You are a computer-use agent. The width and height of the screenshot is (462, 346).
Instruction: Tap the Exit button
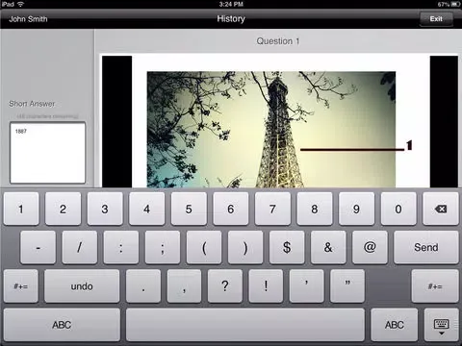pyautogui.click(x=436, y=19)
